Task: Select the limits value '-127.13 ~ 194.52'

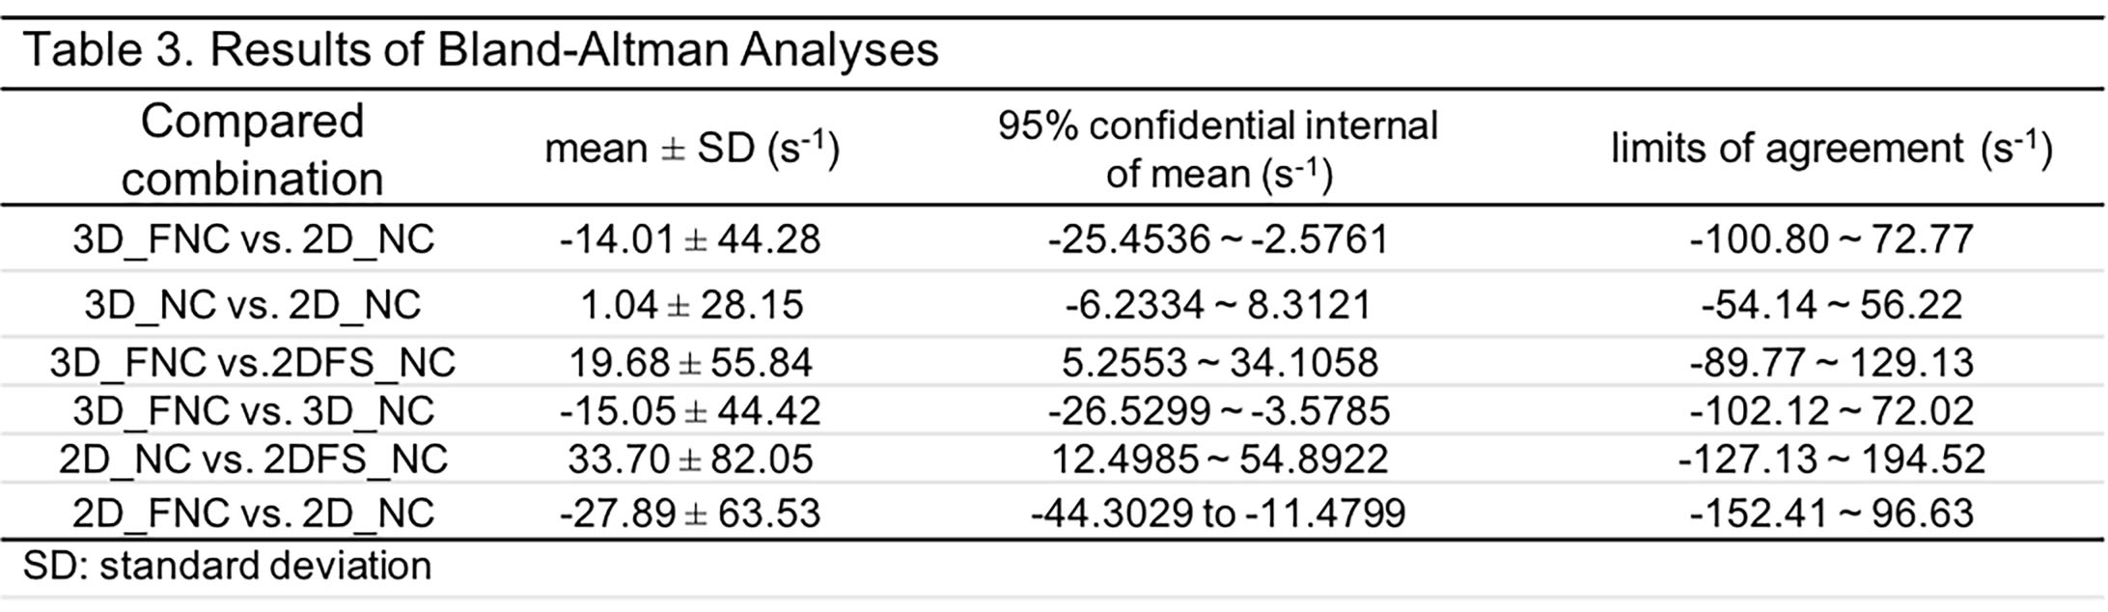Action: point(1831,459)
